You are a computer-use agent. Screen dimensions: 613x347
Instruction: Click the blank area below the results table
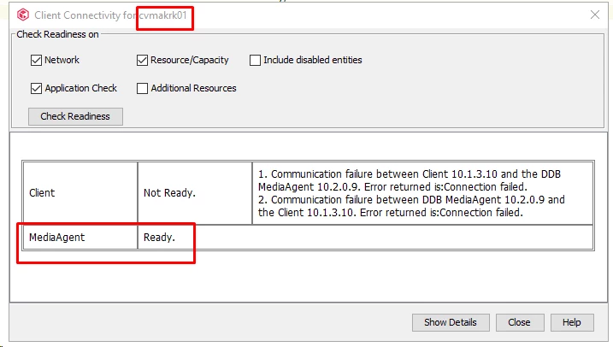(x=306, y=275)
